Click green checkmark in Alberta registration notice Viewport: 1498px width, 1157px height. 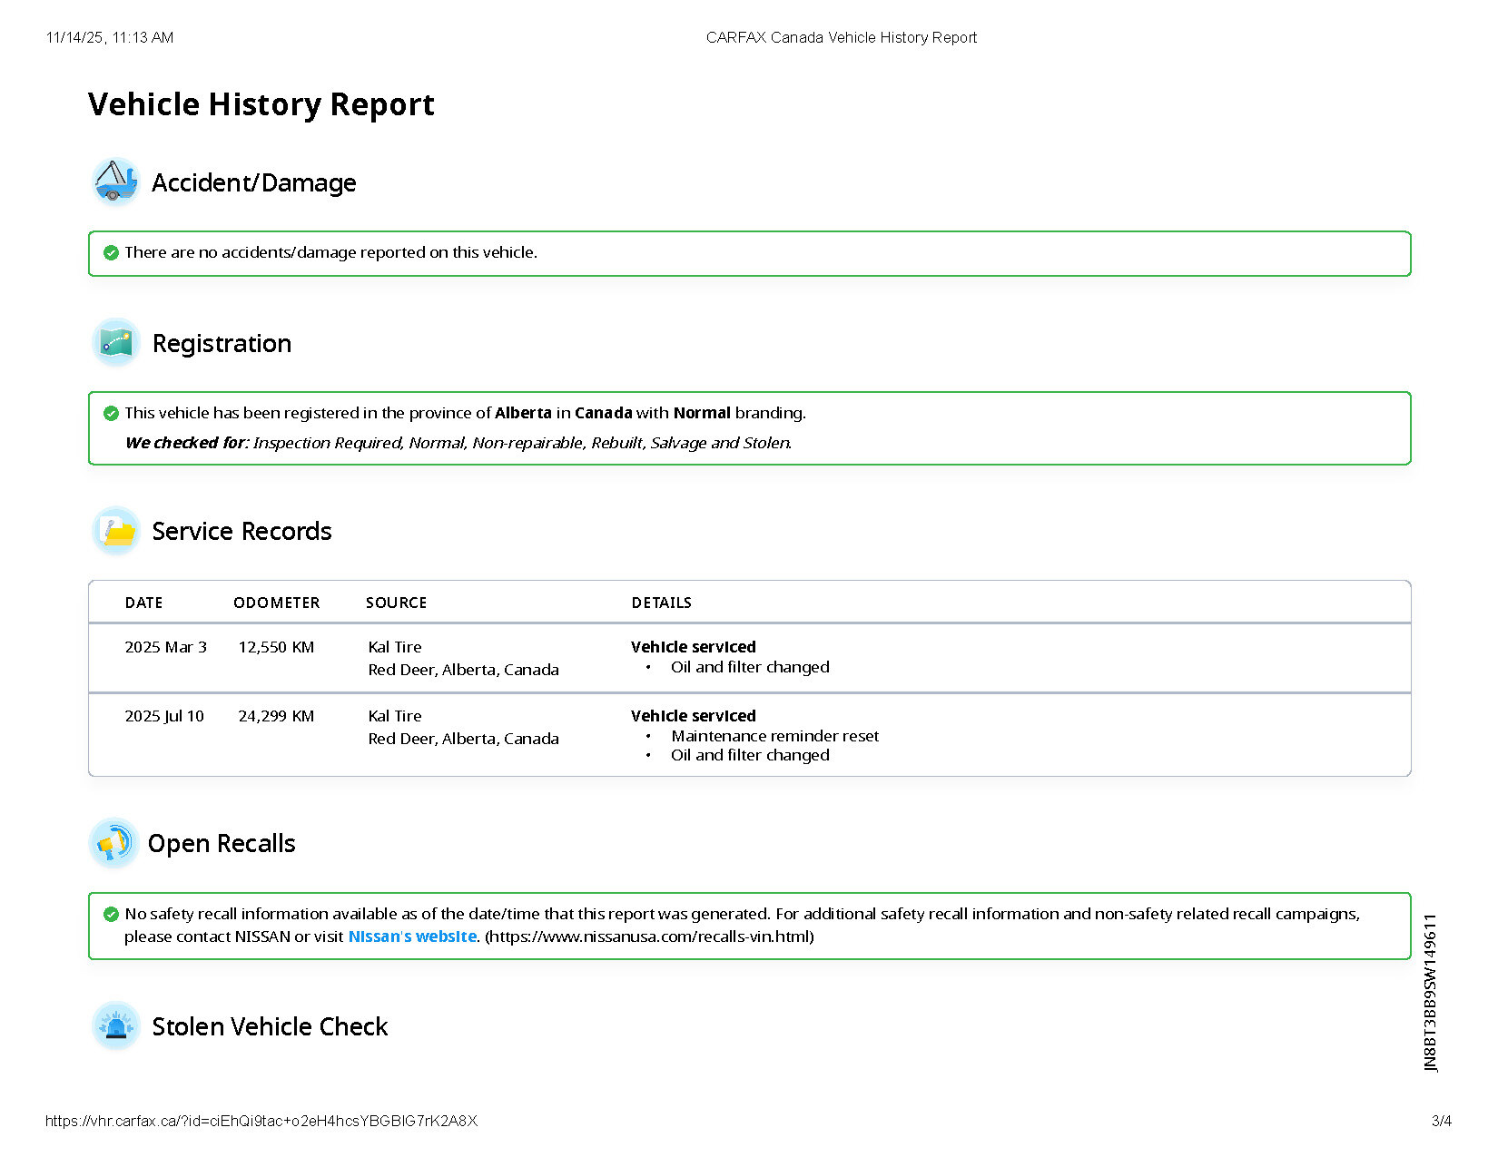pos(111,413)
